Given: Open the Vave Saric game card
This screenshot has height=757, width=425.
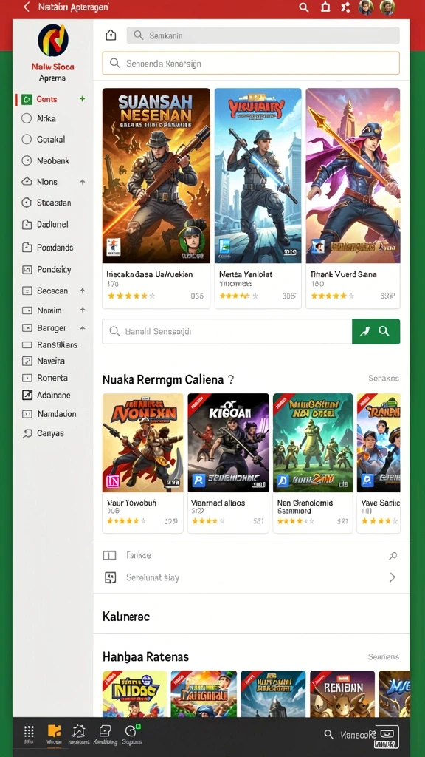Looking at the screenshot, I should point(379,463).
